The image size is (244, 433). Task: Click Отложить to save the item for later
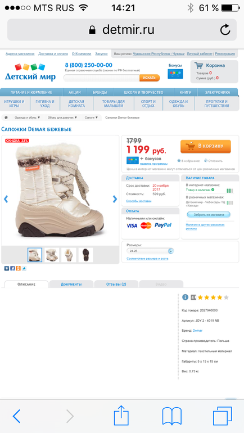tap(213, 161)
